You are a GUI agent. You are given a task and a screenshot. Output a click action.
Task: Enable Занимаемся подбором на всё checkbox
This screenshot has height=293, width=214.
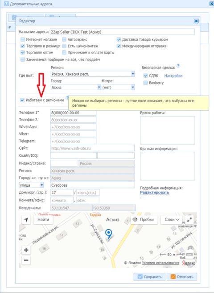coord(23,59)
